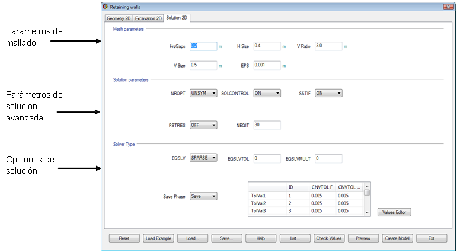Open the EQSLV solver dropdown
Screen dimensions: 457x252
click(203, 158)
